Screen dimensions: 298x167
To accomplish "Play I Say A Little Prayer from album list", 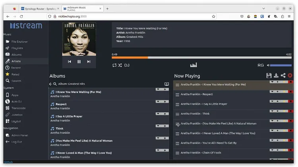I will (x=69, y=116).
